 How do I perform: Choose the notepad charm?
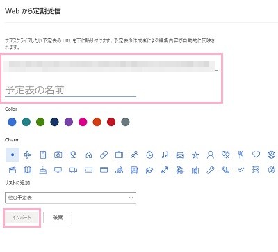[256, 170]
